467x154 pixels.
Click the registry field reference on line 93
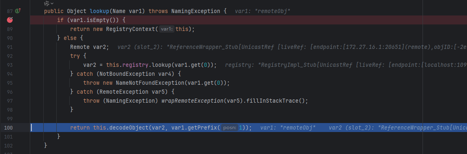pyautogui.click(x=135, y=65)
